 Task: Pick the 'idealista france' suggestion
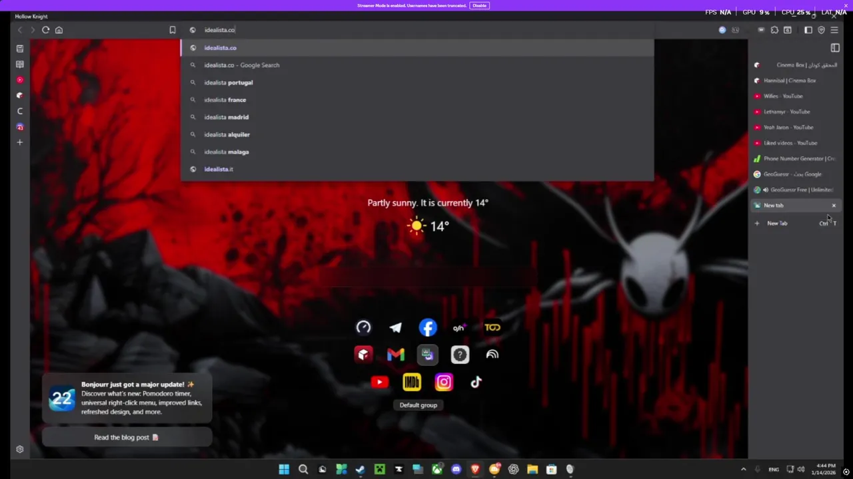(x=417, y=100)
